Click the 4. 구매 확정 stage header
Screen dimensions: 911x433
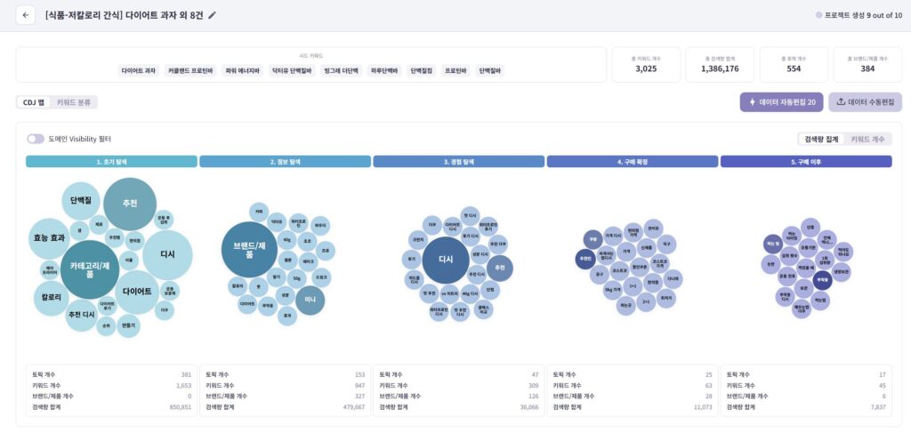[632, 162]
